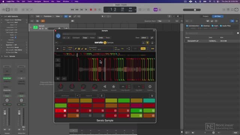Toggle the Serato Sample plugin power button

pos(58,36)
